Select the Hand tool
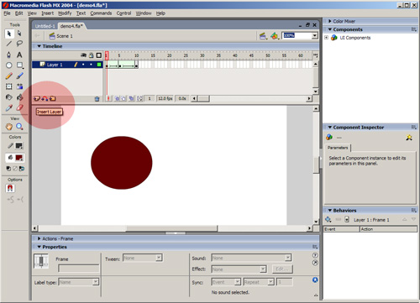420x303 pixels. click(9, 127)
